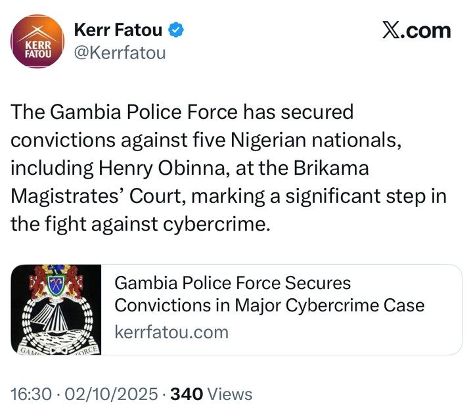This screenshot has width=473, height=404.
Task: Open the Gambia Police Force crest thumbnail
Action: click(56, 309)
